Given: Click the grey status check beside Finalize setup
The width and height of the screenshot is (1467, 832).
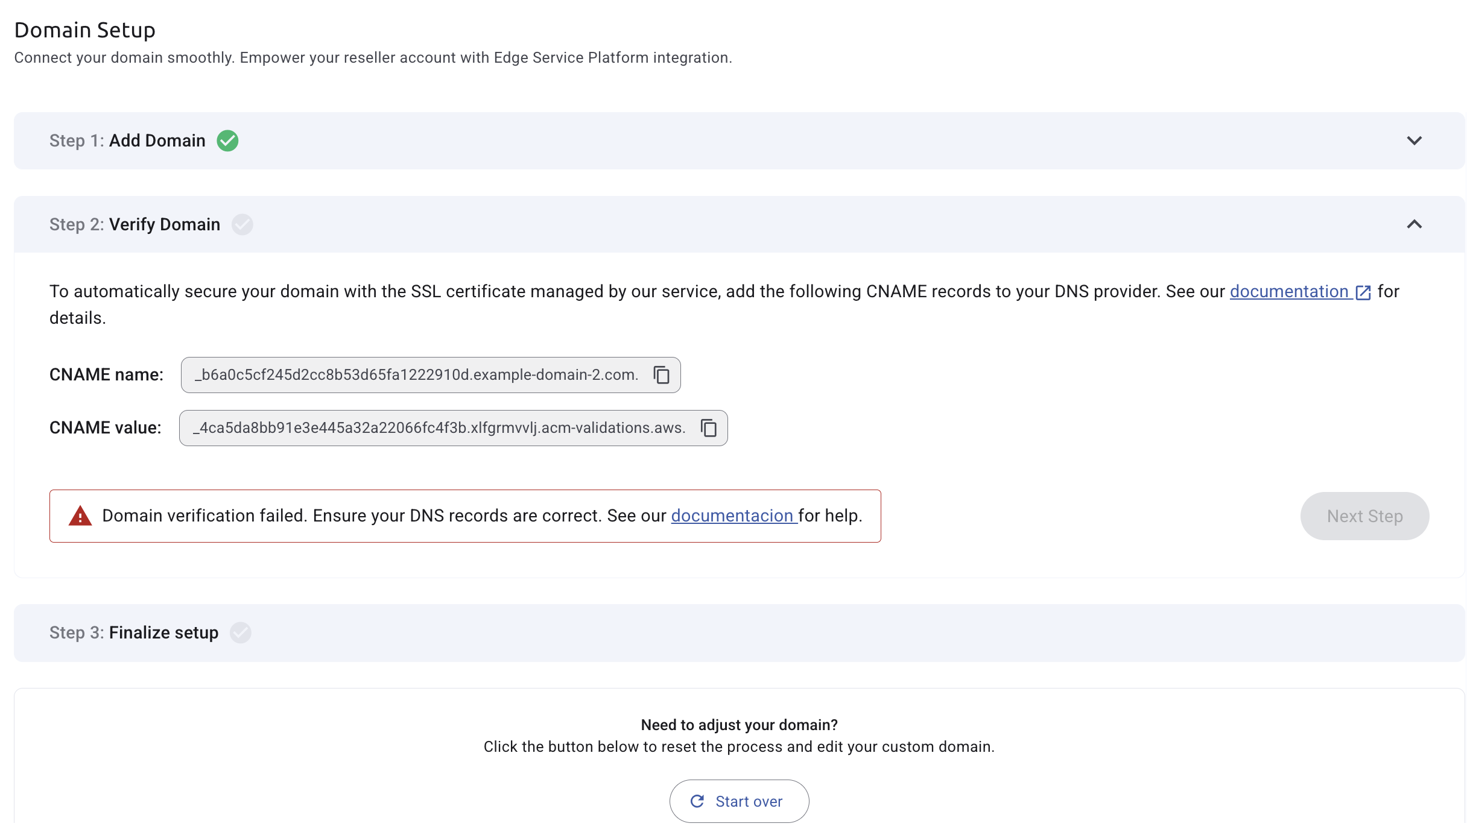Looking at the screenshot, I should click(241, 632).
